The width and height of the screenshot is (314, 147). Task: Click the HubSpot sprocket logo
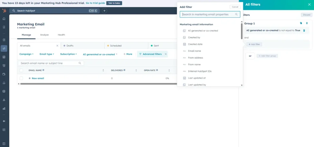click(x=4, y=11)
